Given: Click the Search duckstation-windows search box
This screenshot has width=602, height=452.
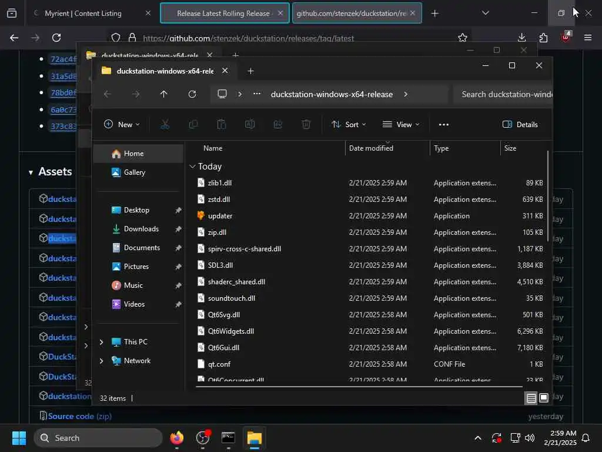Looking at the screenshot, I should [x=503, y=94].
